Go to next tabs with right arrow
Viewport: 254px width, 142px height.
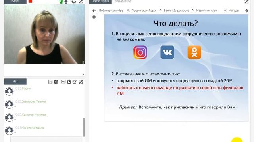[x=246, y=11]
